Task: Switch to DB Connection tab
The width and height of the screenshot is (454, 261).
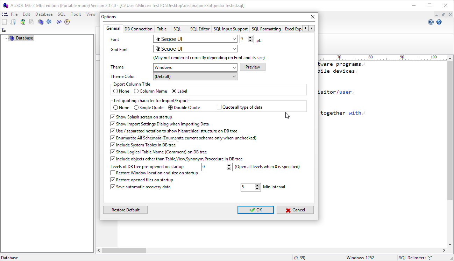Action: (139, 29)
